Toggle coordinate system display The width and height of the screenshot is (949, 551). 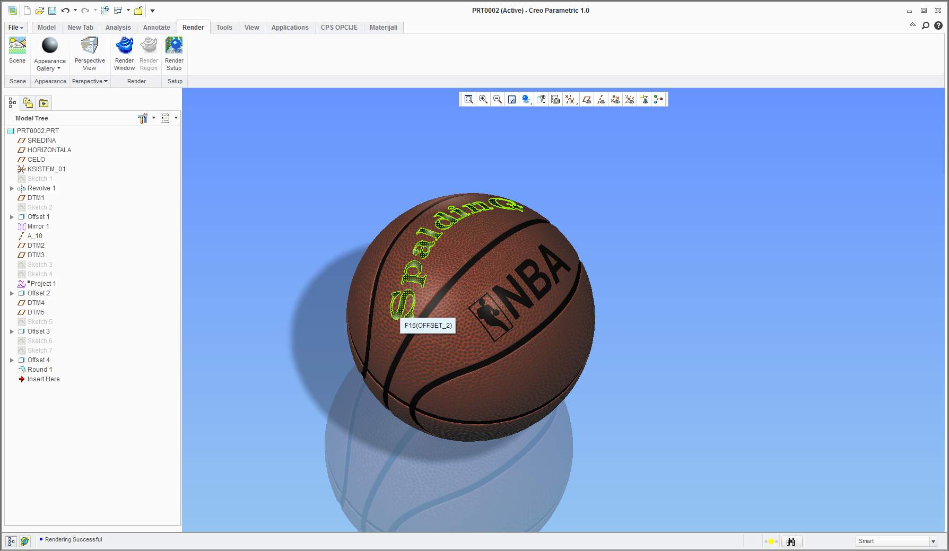click(x=630, y=99)
